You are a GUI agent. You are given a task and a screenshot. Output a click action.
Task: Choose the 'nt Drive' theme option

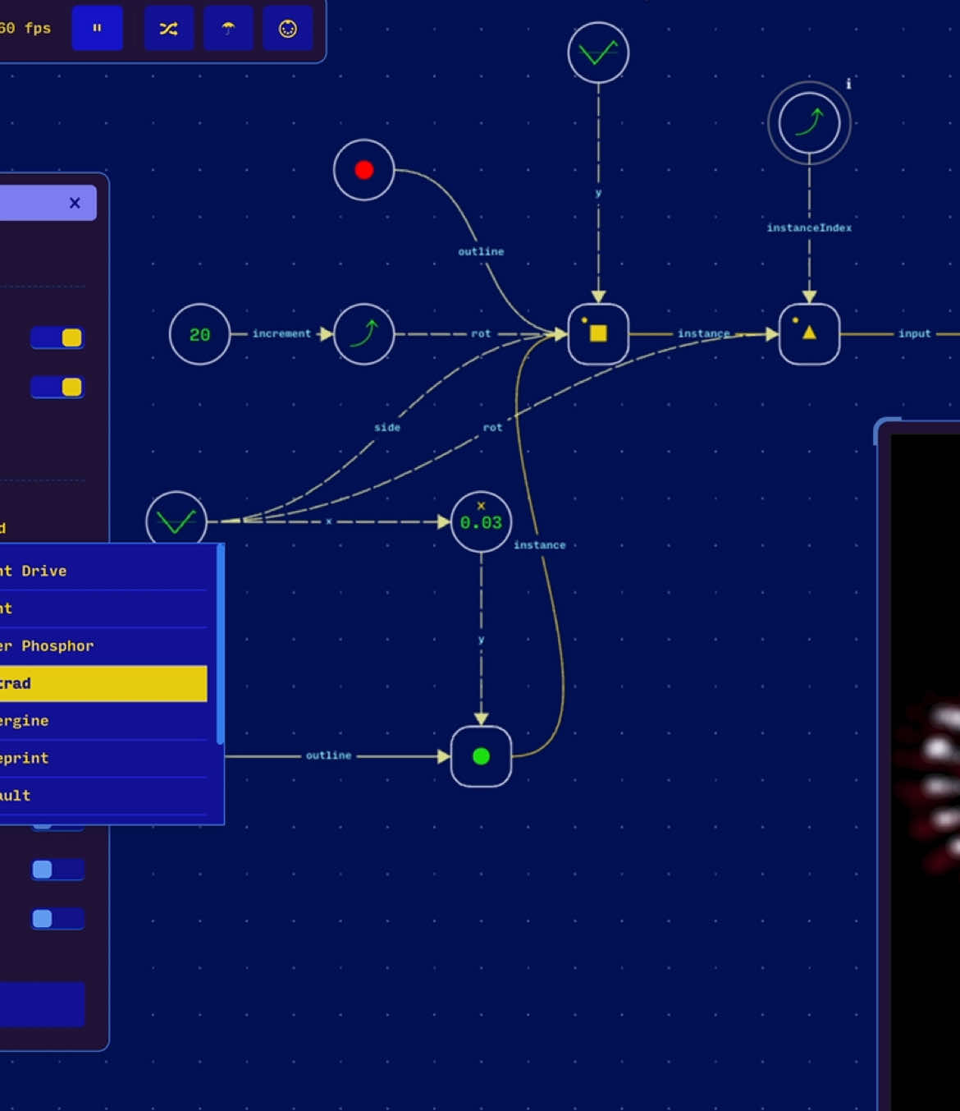pos(103,571)
